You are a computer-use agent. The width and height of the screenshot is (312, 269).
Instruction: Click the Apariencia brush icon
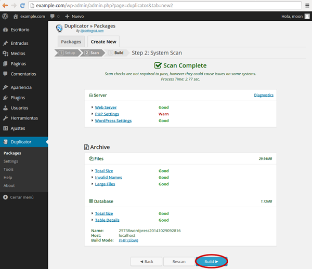(x=5, y=87)
